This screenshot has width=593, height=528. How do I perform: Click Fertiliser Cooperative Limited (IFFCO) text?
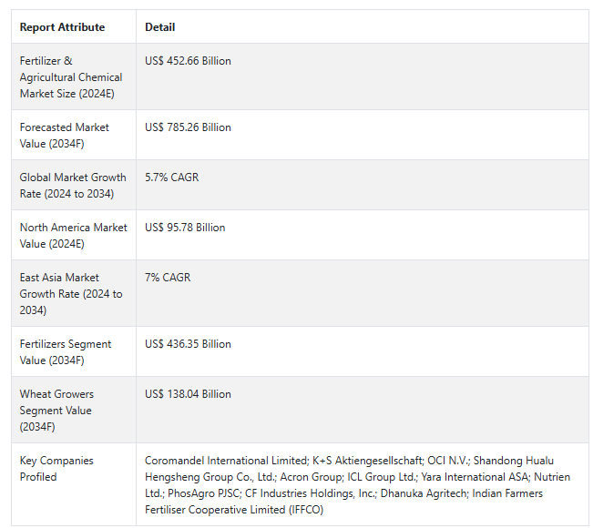234,510
